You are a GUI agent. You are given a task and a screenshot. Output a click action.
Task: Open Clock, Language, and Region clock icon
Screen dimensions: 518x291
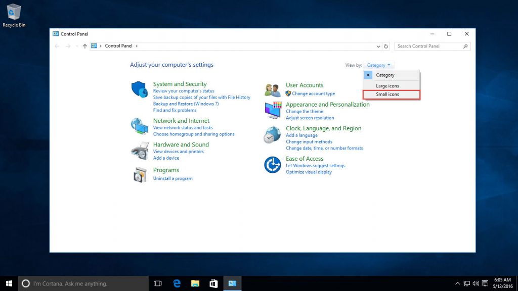[x=273, y=134]
